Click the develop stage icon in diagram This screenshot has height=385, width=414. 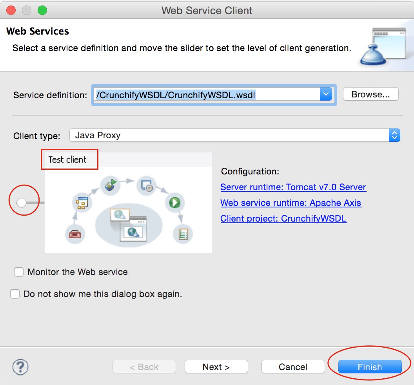point(82,203)
